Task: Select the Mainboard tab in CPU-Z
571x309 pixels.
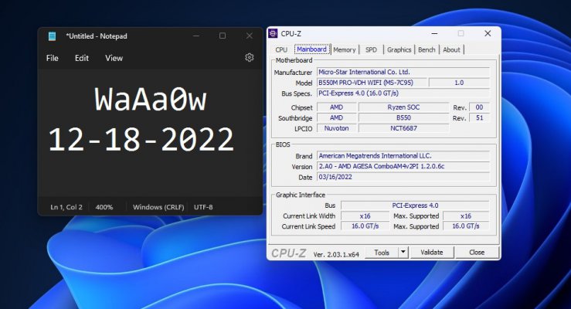Action: [x=311, y=49]
